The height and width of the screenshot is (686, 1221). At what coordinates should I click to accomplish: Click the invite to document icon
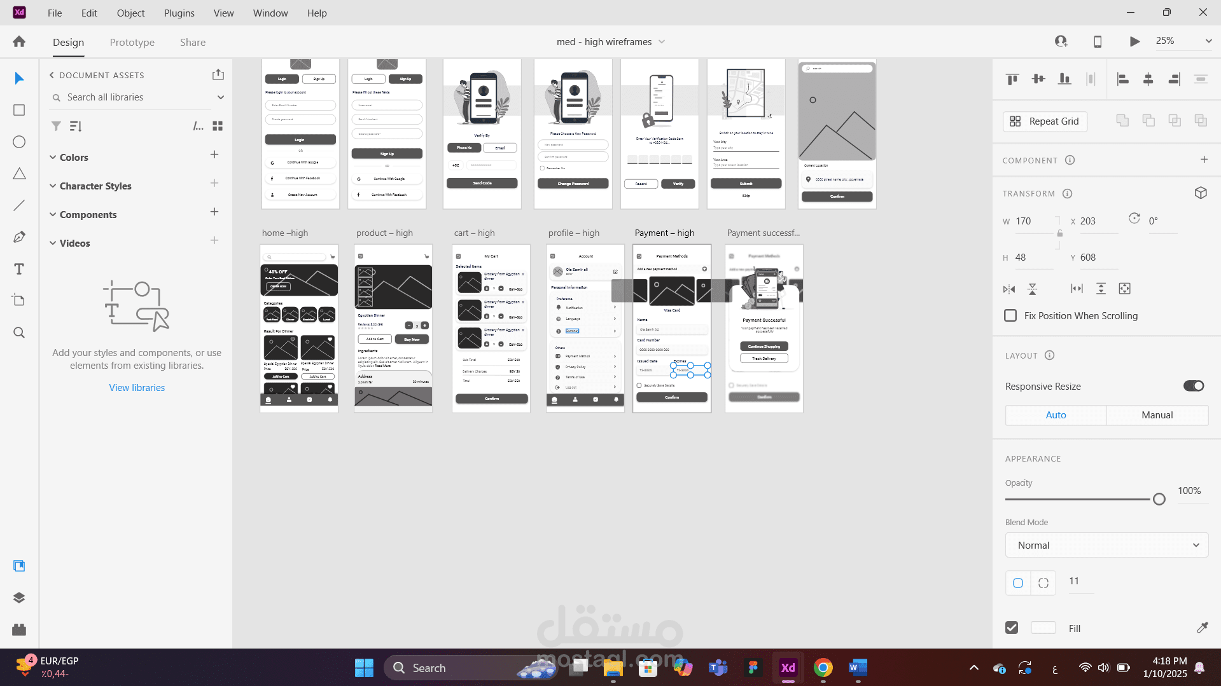pyautogui.click(x=1061, y=41)
